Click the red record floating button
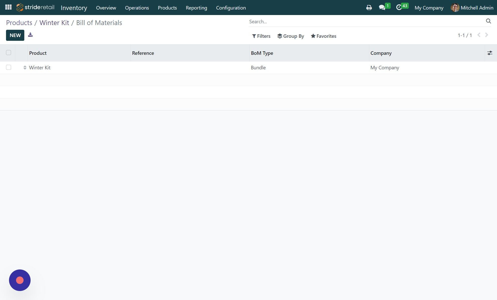Viewport: 497px width, 300px height. [x=20, y=280]
